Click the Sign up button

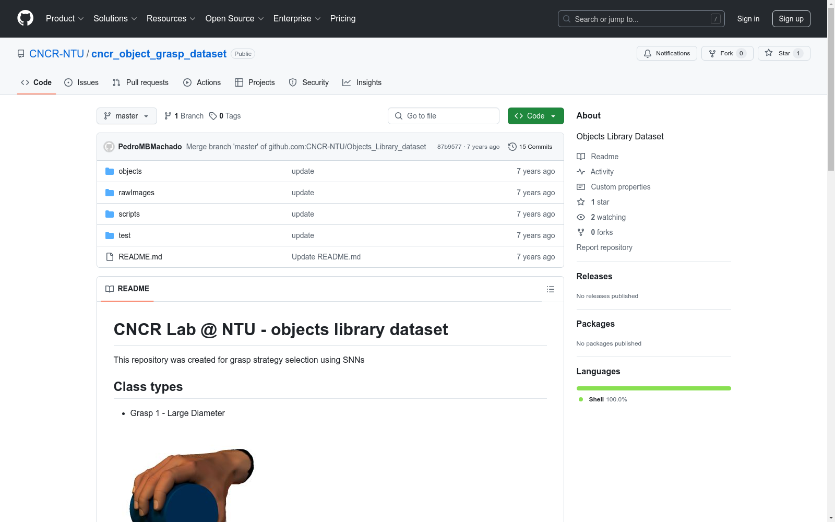791,19
